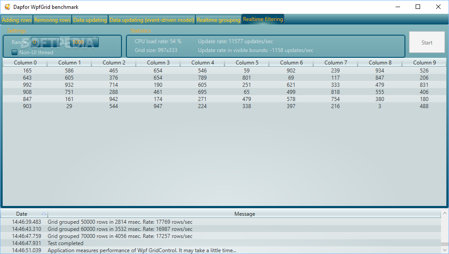449x254 pixels.
Task: Click the CPU load rate statistic
Action: point(158,41)
